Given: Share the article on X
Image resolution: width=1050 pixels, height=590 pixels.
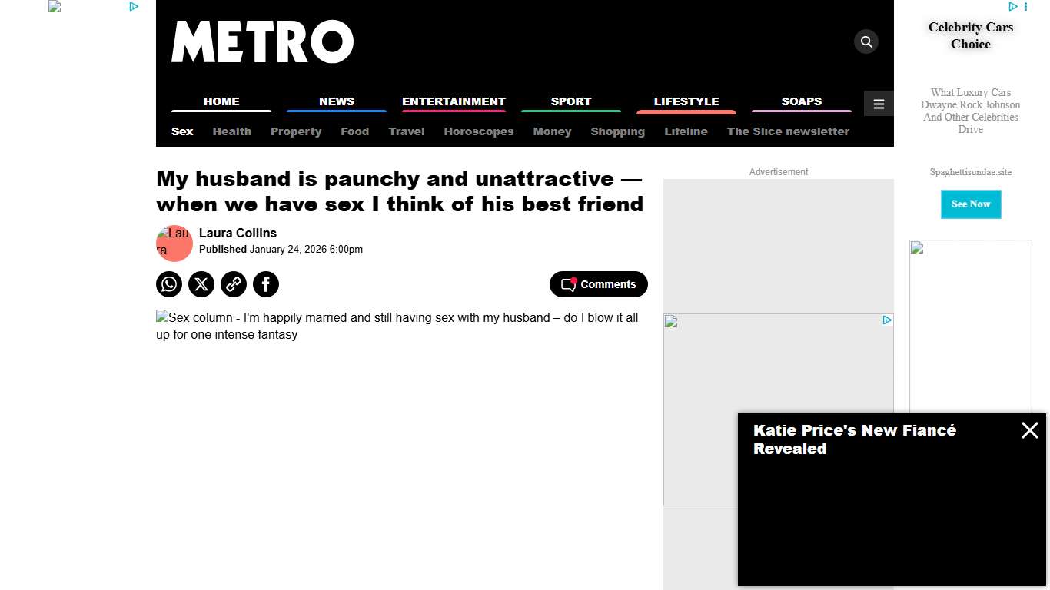Looking at the screenshot, I should coord(201,284).
